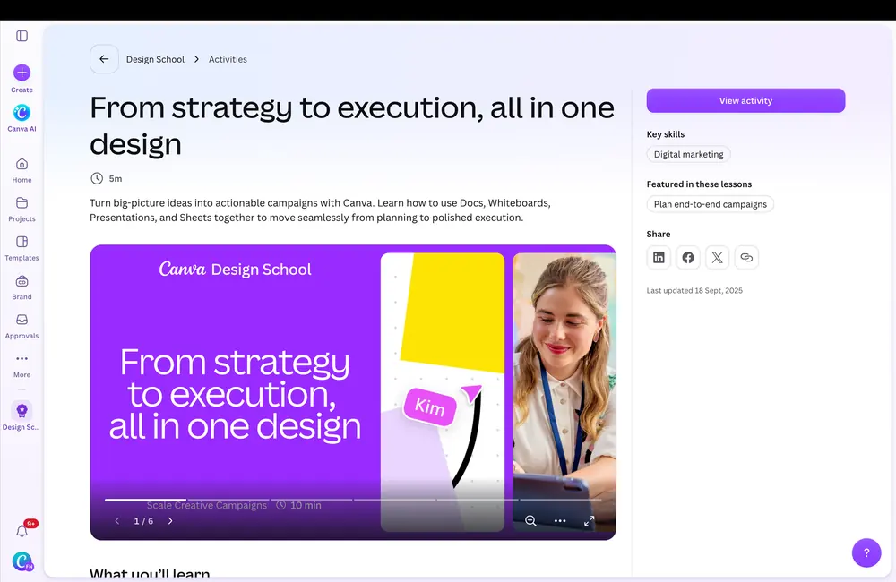Open Brand kit in sidebar
The image size is (896, 582).
tap(22, 287)
